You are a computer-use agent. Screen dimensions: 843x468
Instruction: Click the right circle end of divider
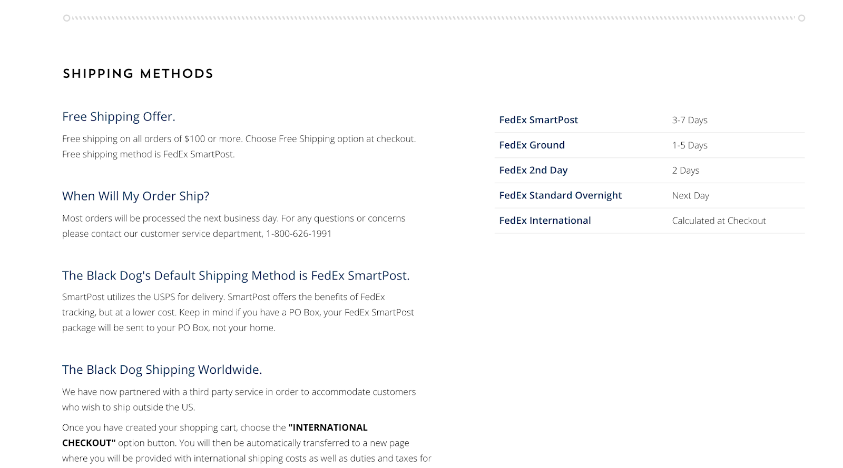(801, 18)
